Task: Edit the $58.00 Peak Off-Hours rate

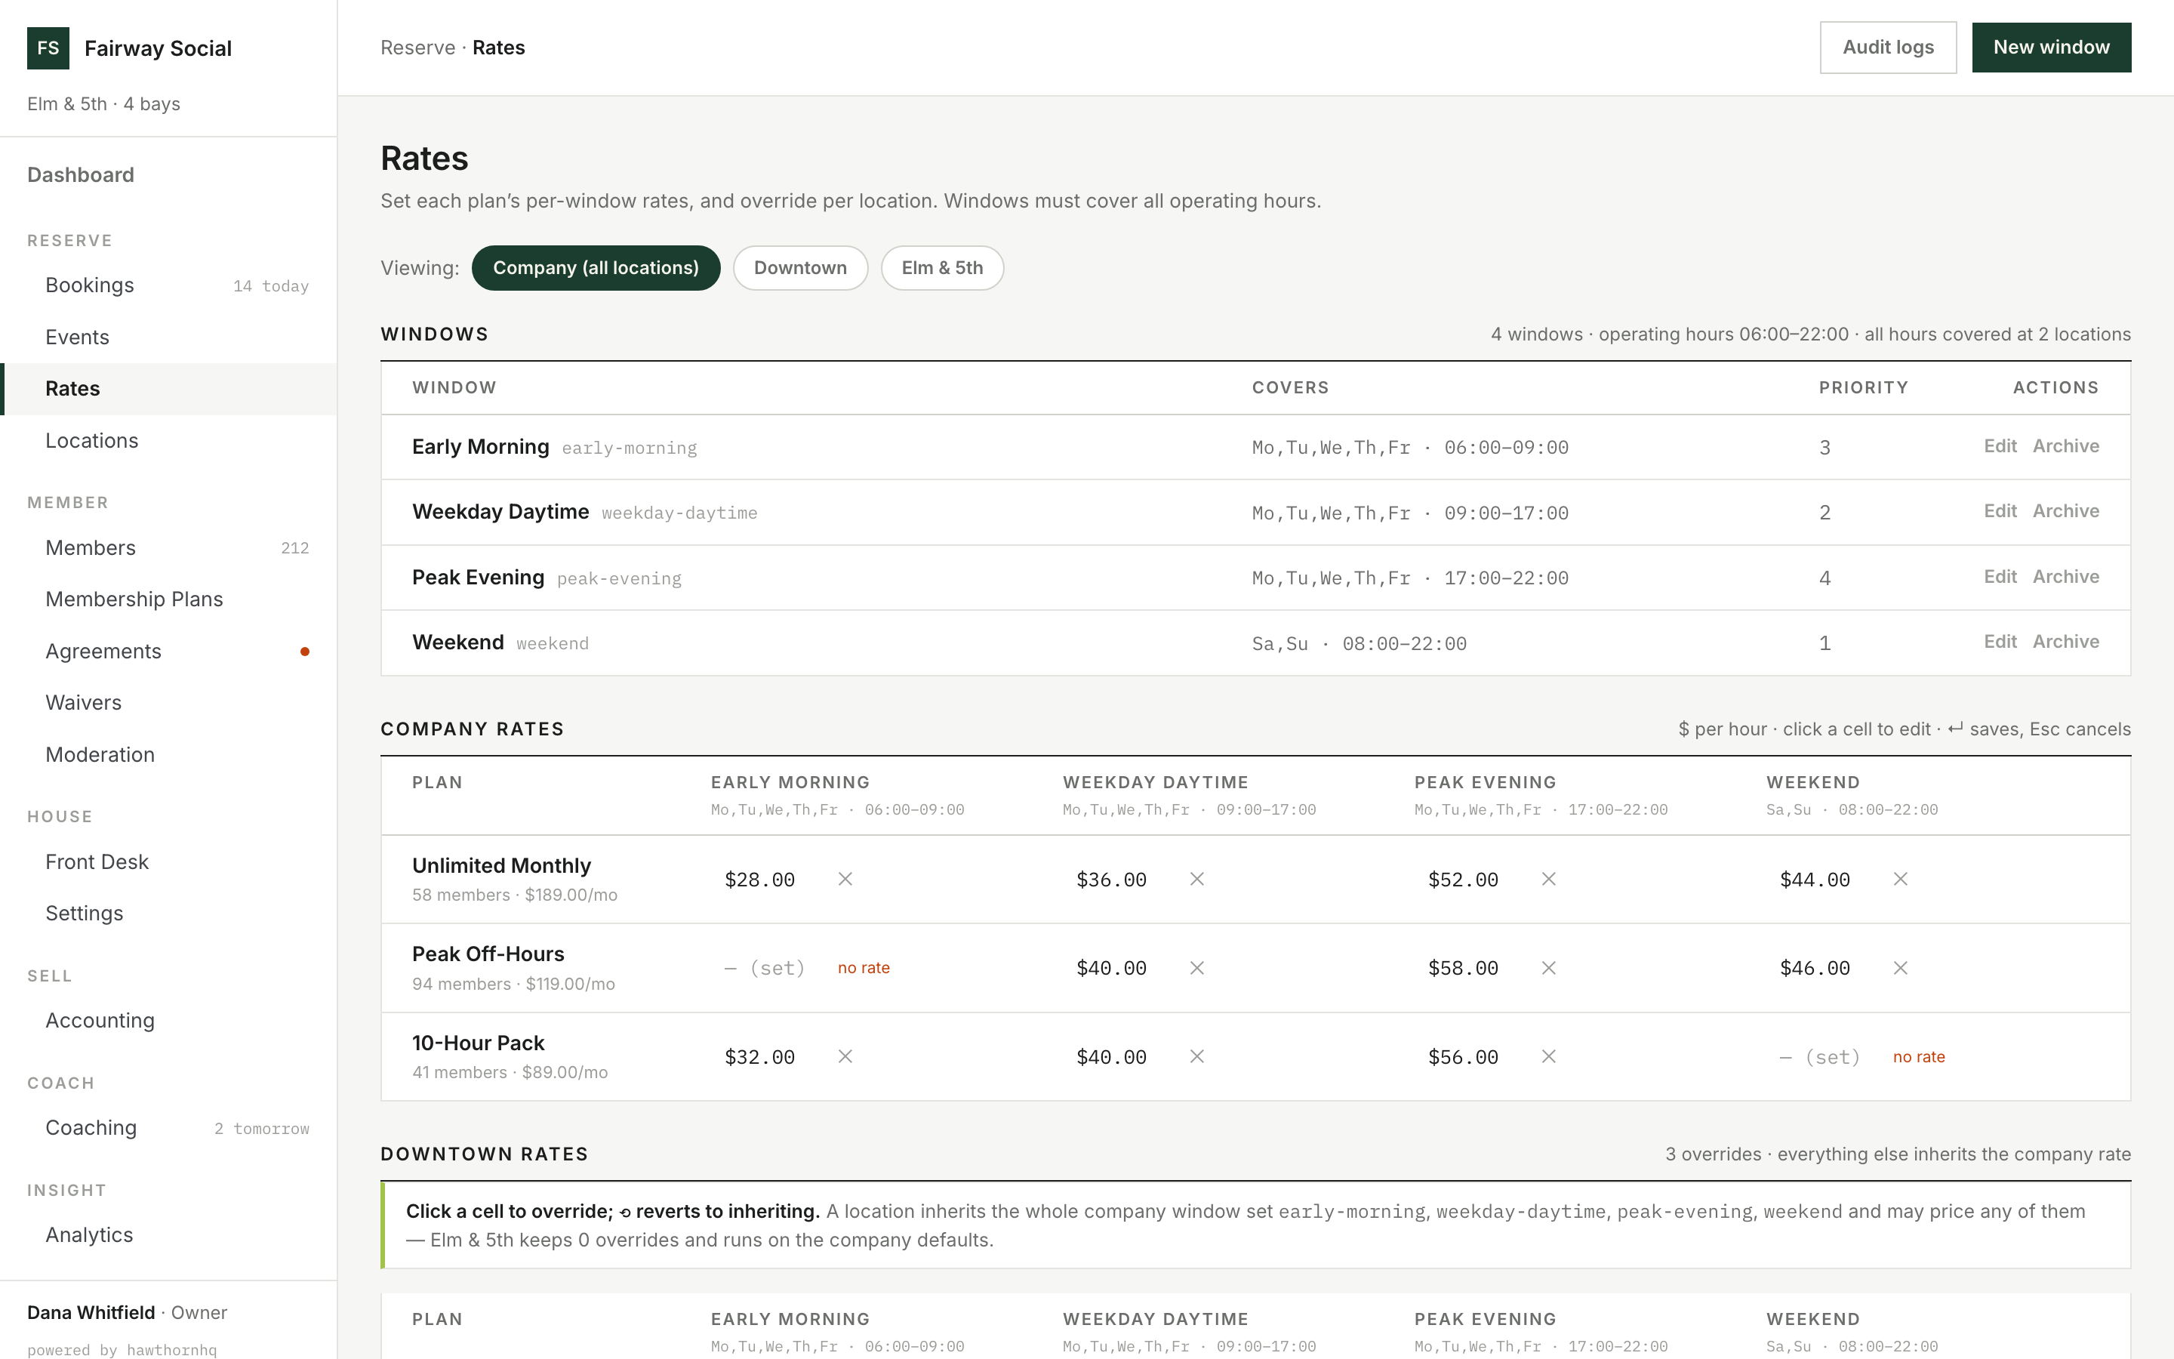Action: [1464, 968]
